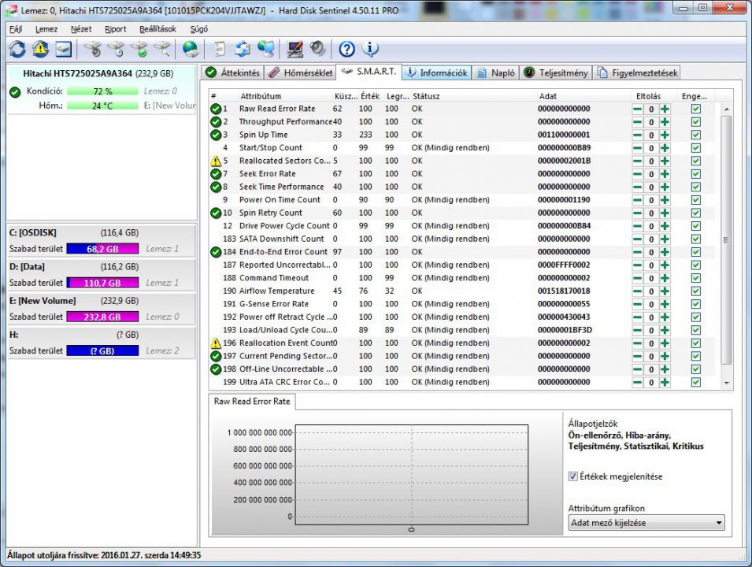This screenshot has height=567, width=752.
Task: Click the 68,2 GB free space bar for C: drive
Action: pyautogui.click(x=102, y=249)
